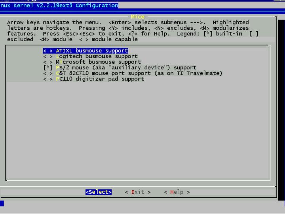
Task: Click the Mice menu title
Action: click(x=137, y=17)
